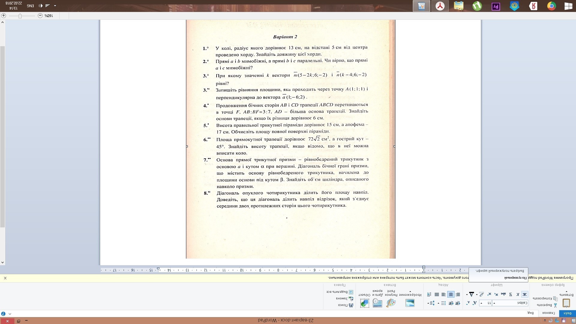
Task: Open the Calibri font family dropdown
Action: [494, 303]
